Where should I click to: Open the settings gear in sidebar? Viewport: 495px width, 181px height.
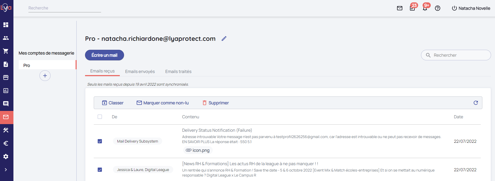point(6,156)
